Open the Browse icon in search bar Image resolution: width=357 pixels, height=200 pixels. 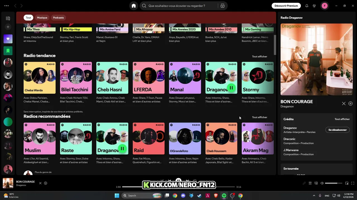(x=222, y=6)
